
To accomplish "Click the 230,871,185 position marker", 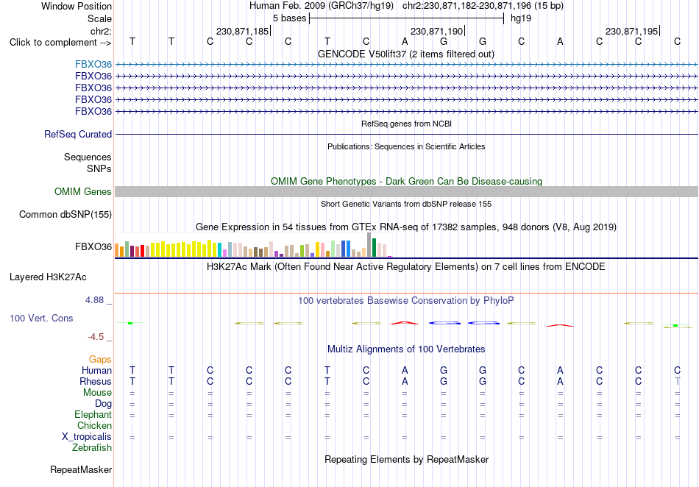I will click(x=243, y=31).
